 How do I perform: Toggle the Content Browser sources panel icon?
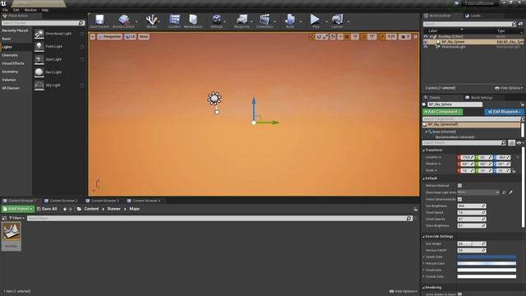pyautogui.click(x=4, y=218)
